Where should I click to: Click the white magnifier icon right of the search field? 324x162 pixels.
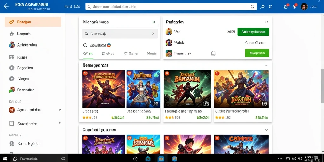point(262,7)
